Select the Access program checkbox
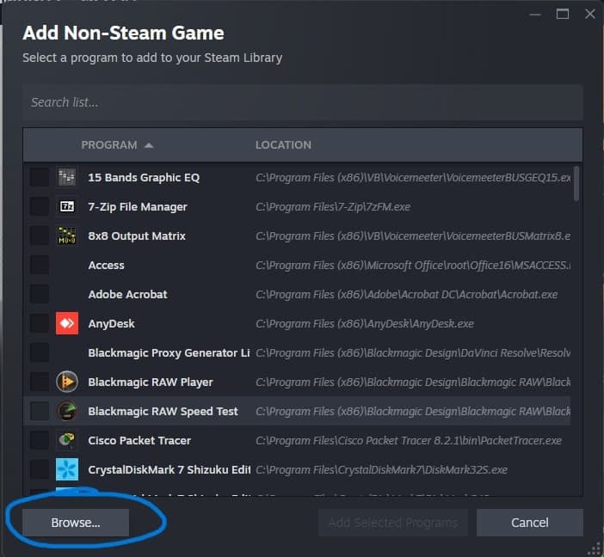Viewport: 604px width, 557px height. point(40,266)
